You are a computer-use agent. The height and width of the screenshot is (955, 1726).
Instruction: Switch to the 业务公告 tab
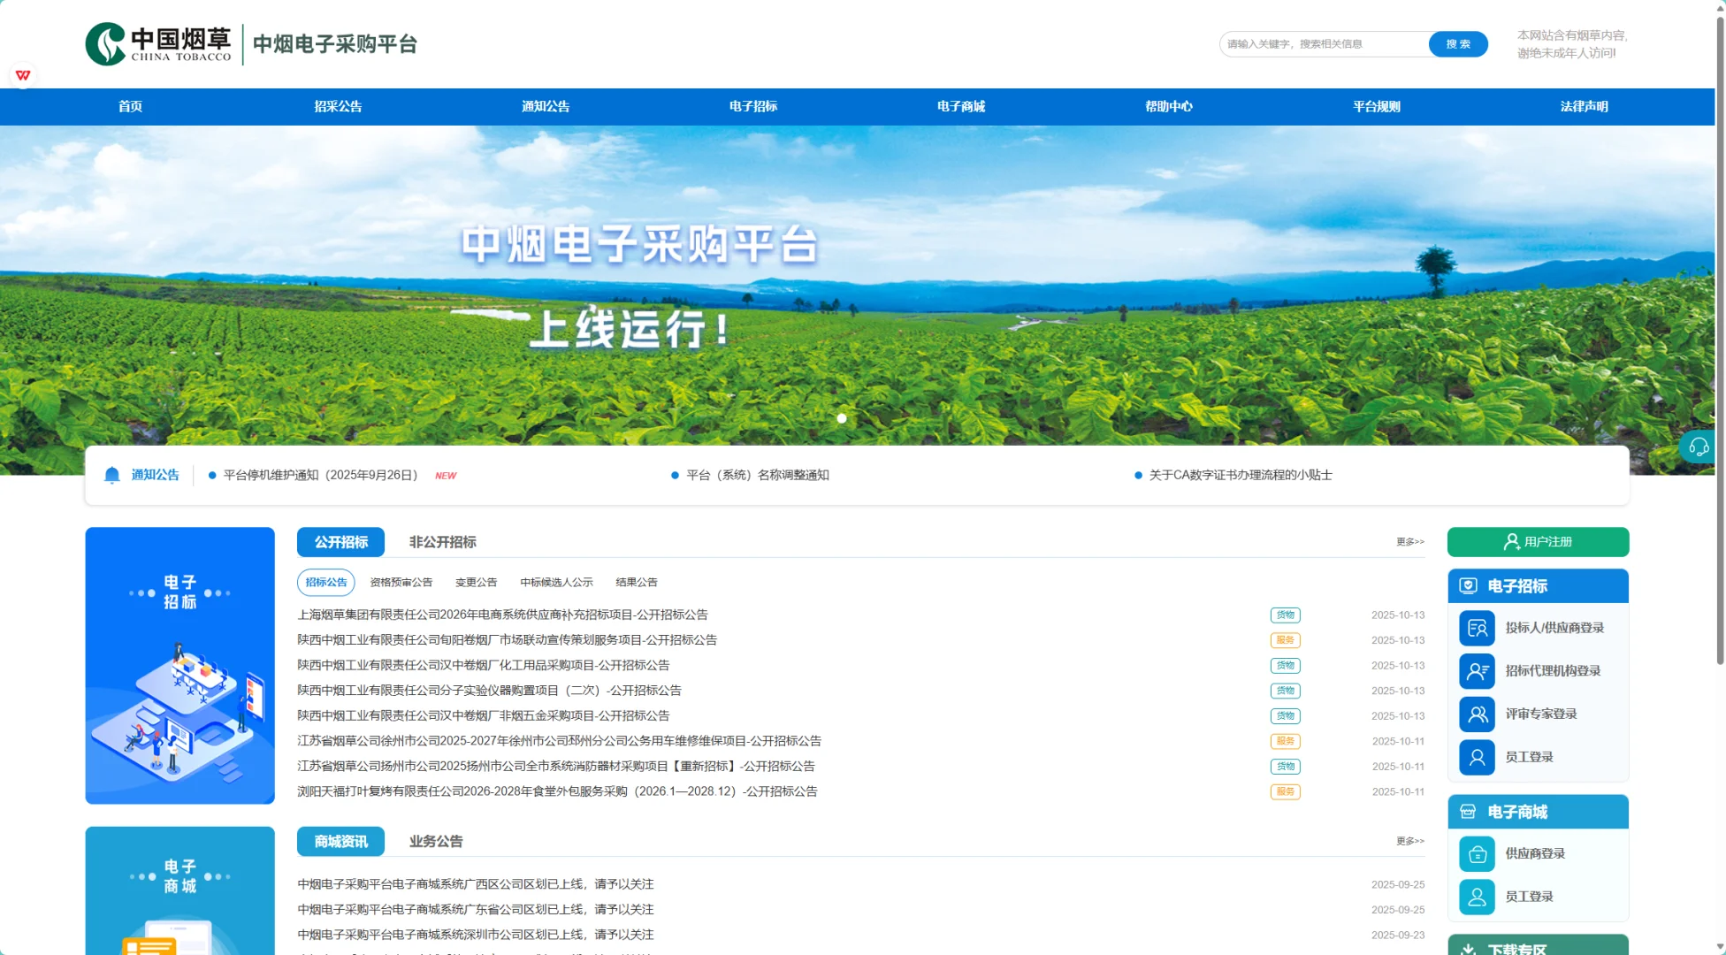pos(434,841)
